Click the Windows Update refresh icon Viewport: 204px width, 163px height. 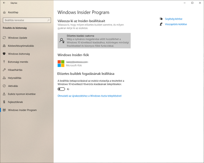(4, 38)
